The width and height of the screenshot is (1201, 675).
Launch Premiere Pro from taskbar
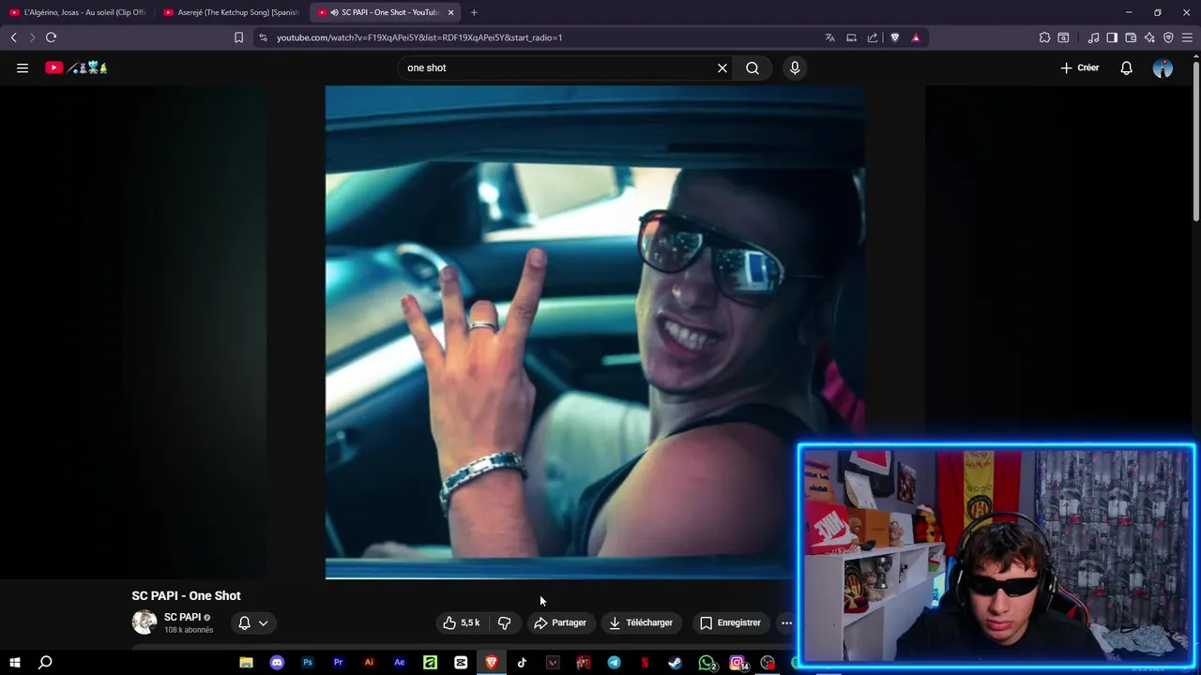(338, 663)
